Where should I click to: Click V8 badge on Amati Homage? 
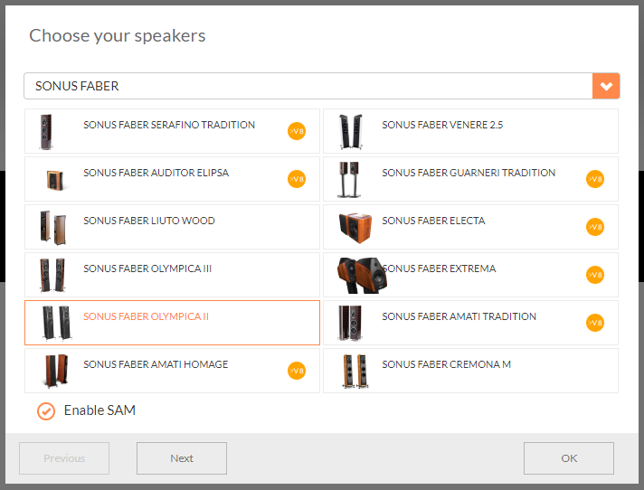[x=297, y=371]
